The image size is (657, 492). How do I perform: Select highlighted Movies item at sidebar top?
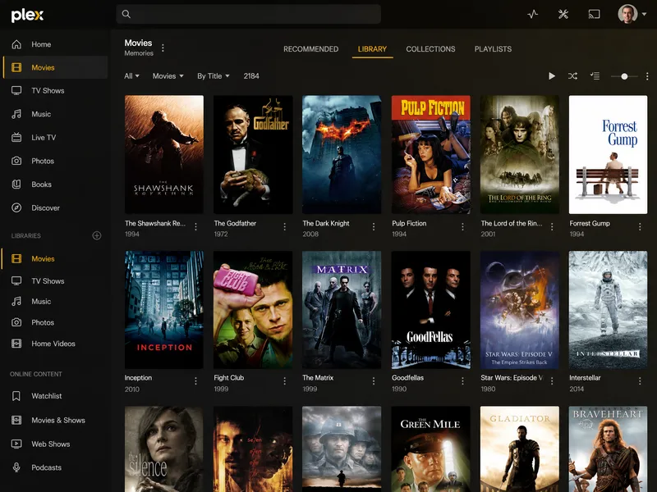click(55, 67)
